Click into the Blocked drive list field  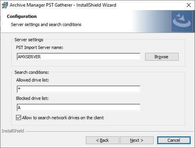tap(79, 108)
